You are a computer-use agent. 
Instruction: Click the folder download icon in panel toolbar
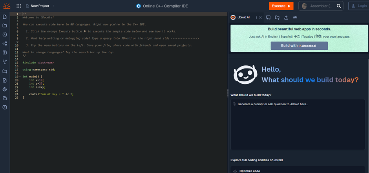(x=277, y=17)
